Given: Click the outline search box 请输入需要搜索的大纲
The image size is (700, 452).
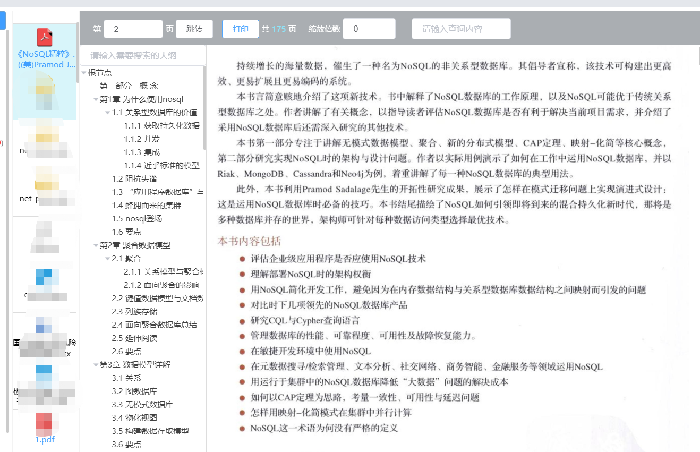Looking at the screenshot, I should (x=142, y=55).
